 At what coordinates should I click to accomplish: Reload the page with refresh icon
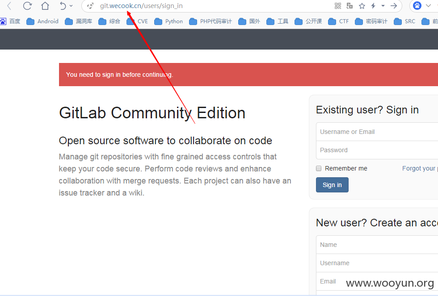click(27, 6)
